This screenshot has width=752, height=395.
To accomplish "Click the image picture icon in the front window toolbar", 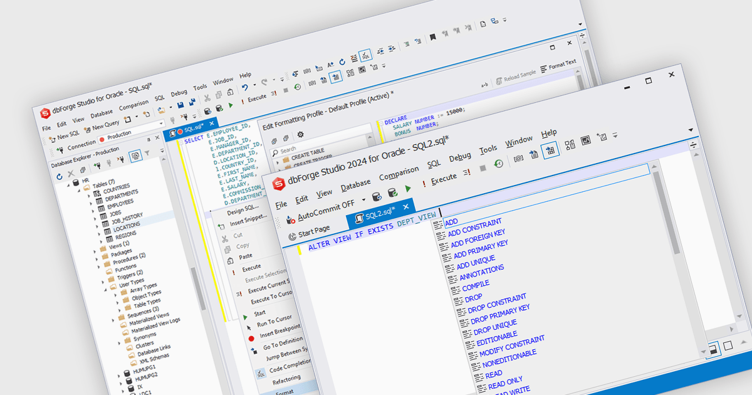I will click(586, 140).
